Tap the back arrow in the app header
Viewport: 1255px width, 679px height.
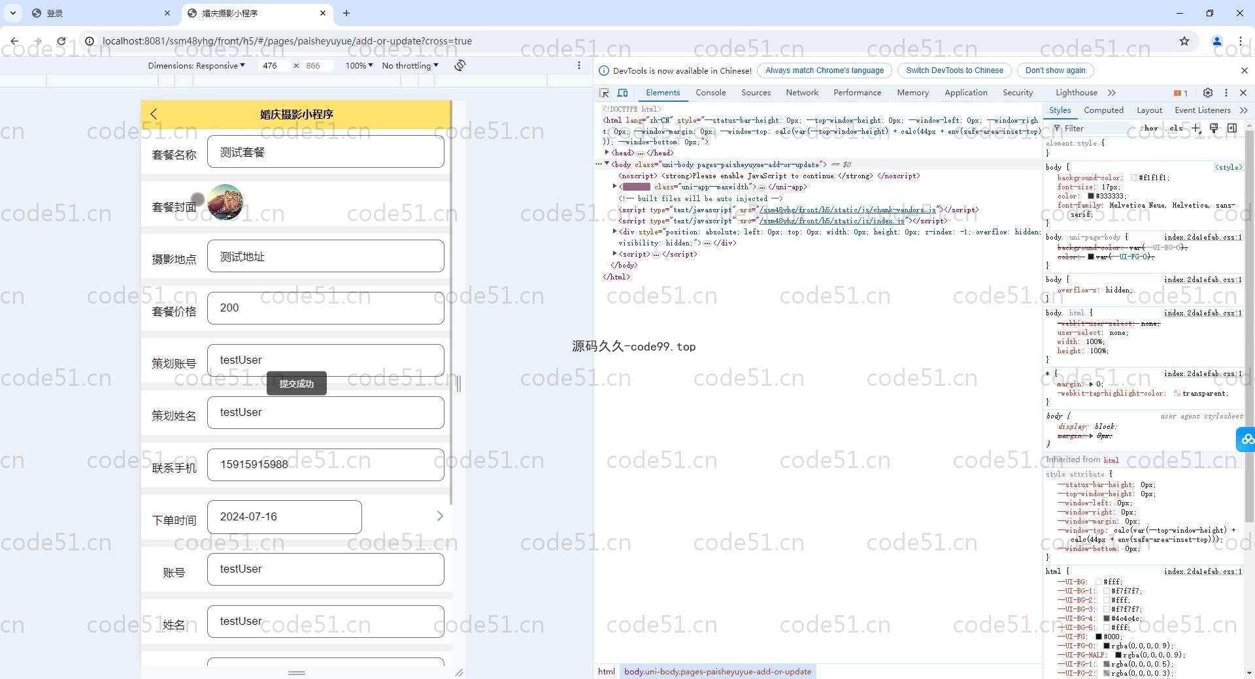pyautogui.click(x=154, y=114)
